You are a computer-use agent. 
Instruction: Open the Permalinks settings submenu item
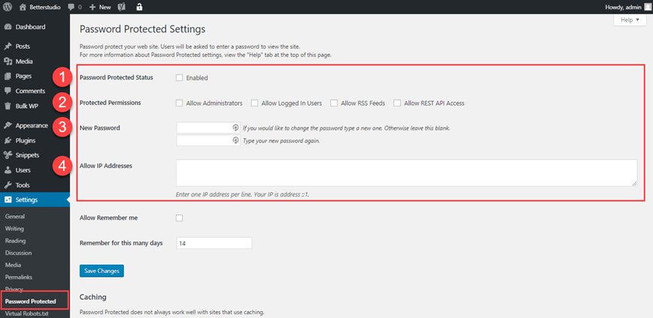point(20,277)
